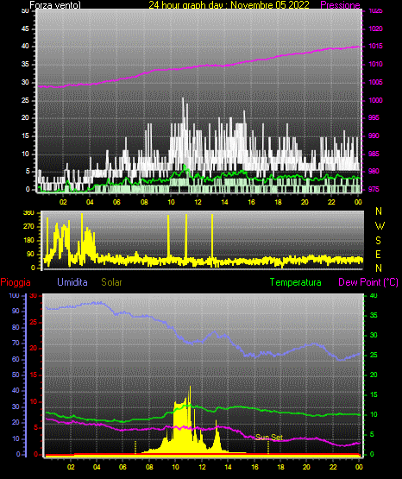
Task: Select the Pioggia legend label
Action: coord(16,282)
